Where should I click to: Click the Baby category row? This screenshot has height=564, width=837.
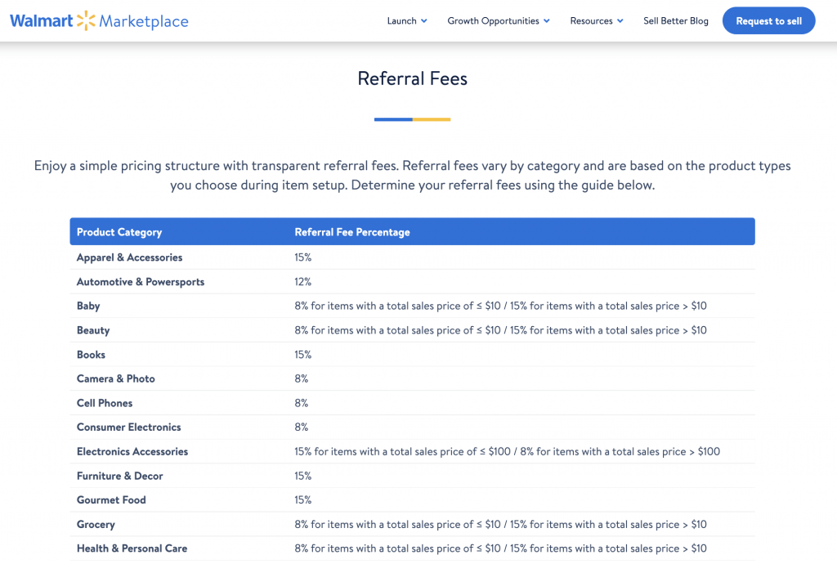tap(88, 306)
